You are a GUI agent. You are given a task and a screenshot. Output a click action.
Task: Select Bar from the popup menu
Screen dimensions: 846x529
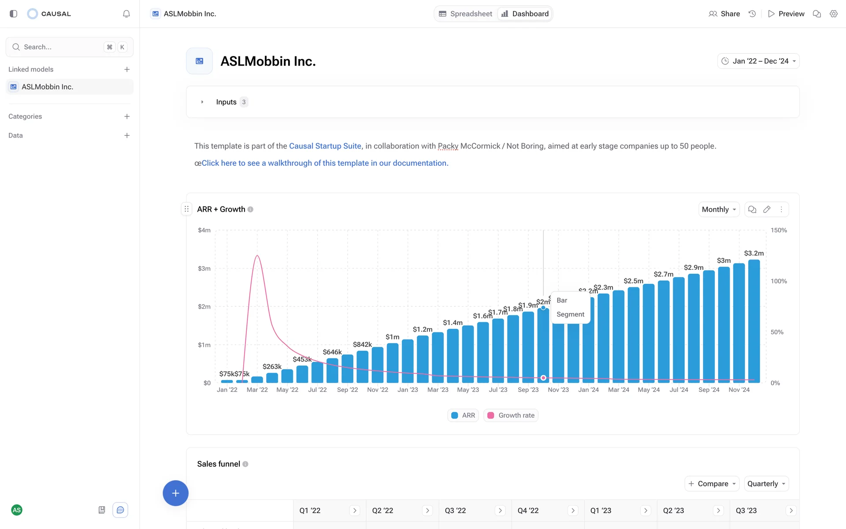click(562, 300)
